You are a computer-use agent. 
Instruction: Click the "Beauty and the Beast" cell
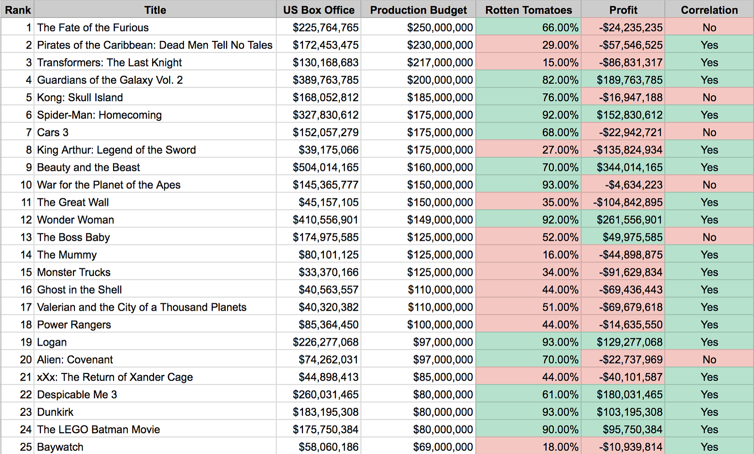coord(155,167)
